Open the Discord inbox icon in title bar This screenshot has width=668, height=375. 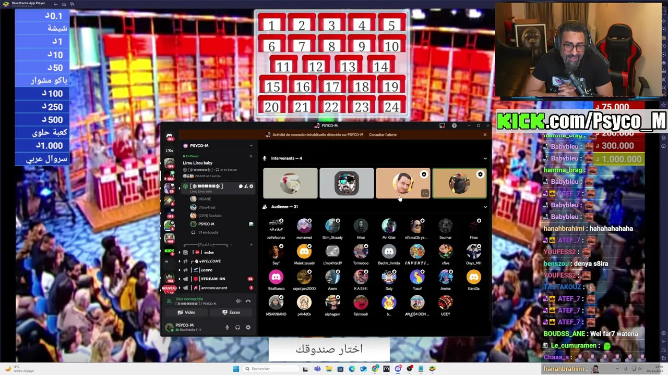tap(442, 126)
